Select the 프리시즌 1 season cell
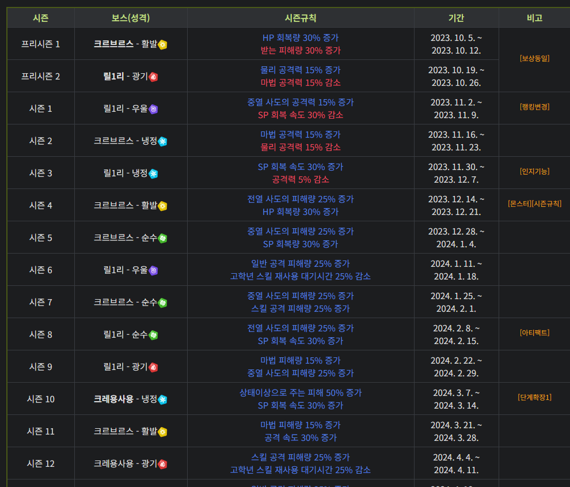This screenshot has width=570, height=487. pos(41,44)
